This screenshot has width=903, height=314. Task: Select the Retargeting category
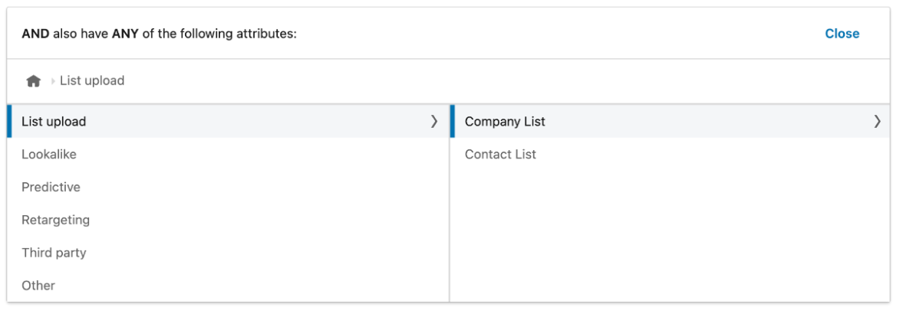coord(55,221)
